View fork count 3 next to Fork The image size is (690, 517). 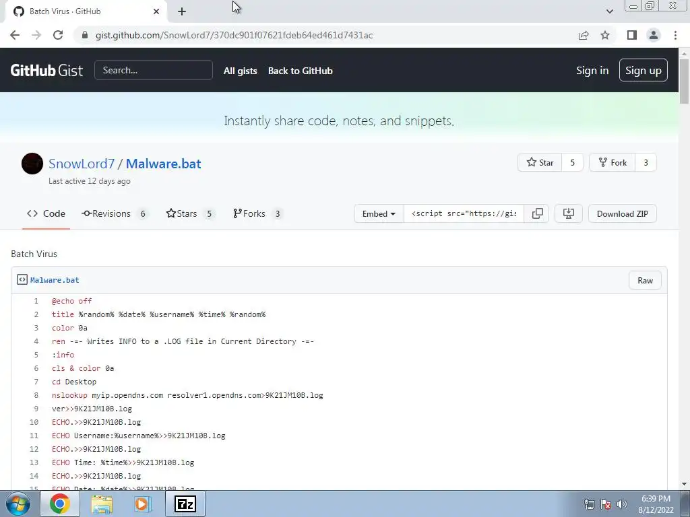[646, 163]
